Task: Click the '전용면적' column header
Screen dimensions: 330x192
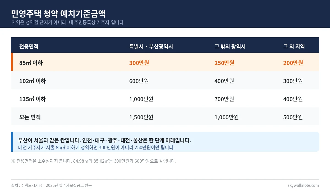Action: pos(29,47)
